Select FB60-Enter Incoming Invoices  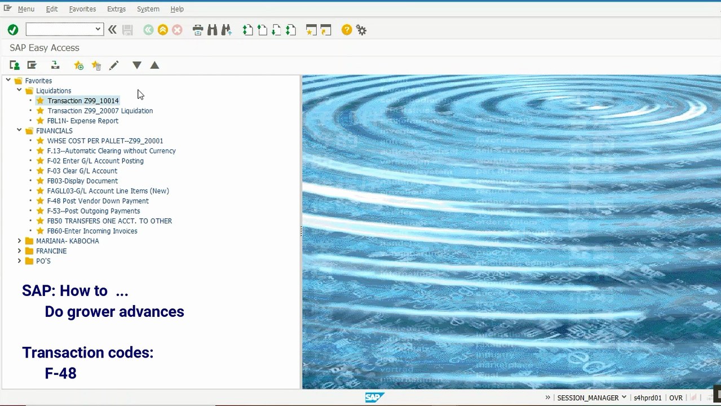92,231
